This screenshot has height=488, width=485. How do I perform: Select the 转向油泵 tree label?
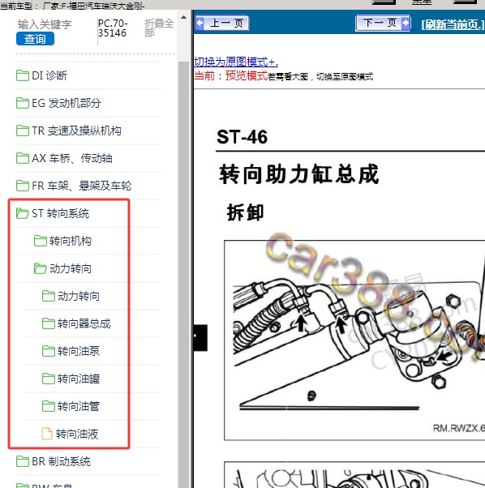click(x=79, y=351)
